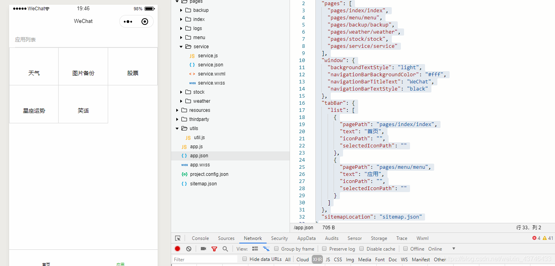Open the Sensor tab
Screen dimensions: 555x266
coord(355,238)
